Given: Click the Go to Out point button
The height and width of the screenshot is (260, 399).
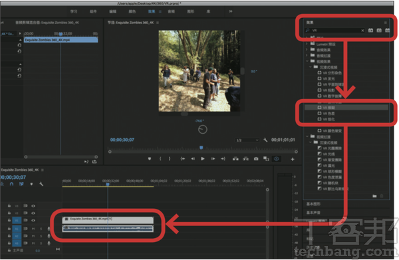Looking at the screenshot, I should click(x=223, y=159).
